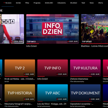Click Film dokumentalny label under Nieznany fotograf
Viewport: 108px width, 108px height.
click(x=12, y=106)
